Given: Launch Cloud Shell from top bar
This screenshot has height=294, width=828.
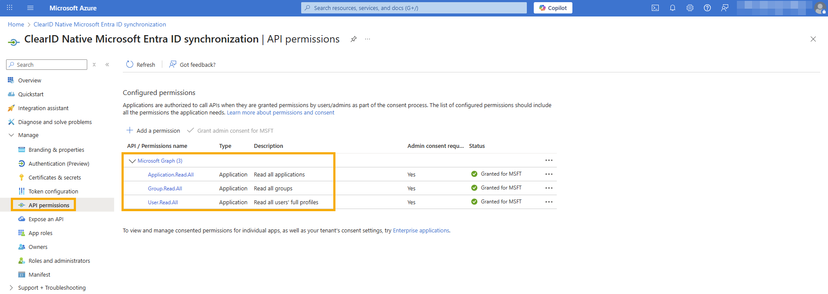Looking at the screenshot, I should click(x=655, y=8).
